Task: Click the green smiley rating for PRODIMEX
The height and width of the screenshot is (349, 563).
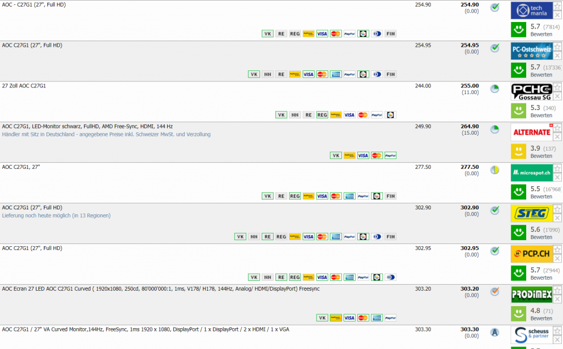Action: pyautogui.click(x=518, y=314)
